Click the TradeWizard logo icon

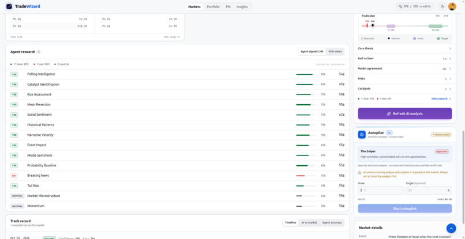[9, 6]
